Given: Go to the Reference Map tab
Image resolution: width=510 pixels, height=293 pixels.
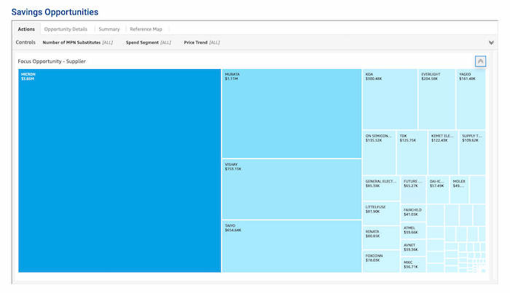Looking at the screenshot, I should coord(146,29).
